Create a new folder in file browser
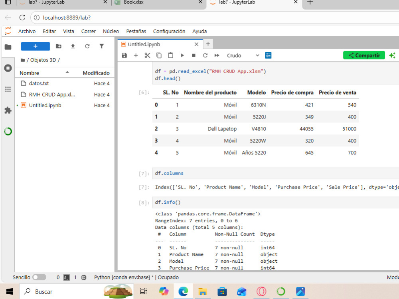 59,46
